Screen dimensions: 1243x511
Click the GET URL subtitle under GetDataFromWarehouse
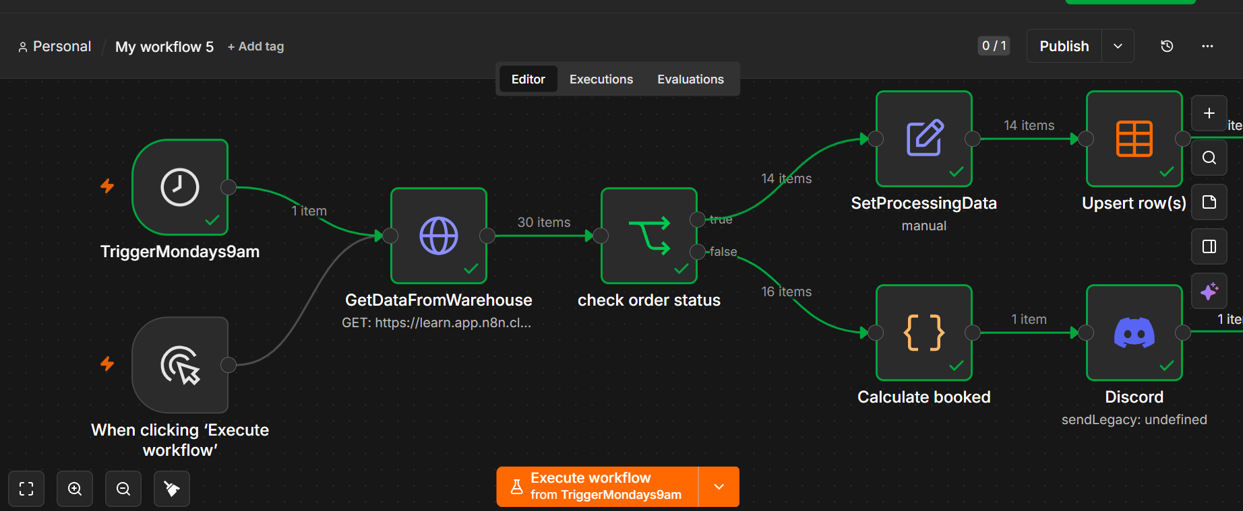437,322
